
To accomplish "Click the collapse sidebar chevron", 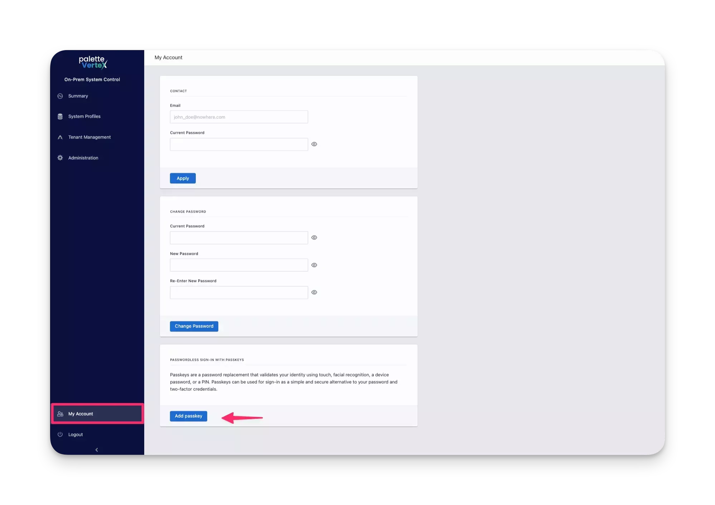I will [x=97, y=449].
